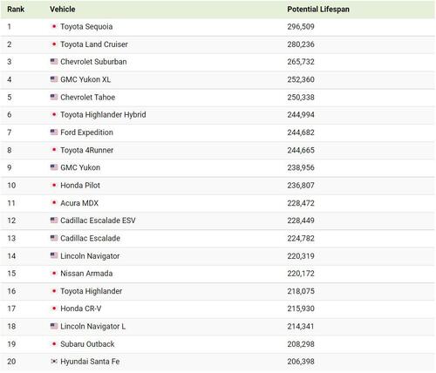This screenshot has height=373, width=436.
Task: Click the US flag next to Lincoln Navigator L
Action: coord(54,326)
